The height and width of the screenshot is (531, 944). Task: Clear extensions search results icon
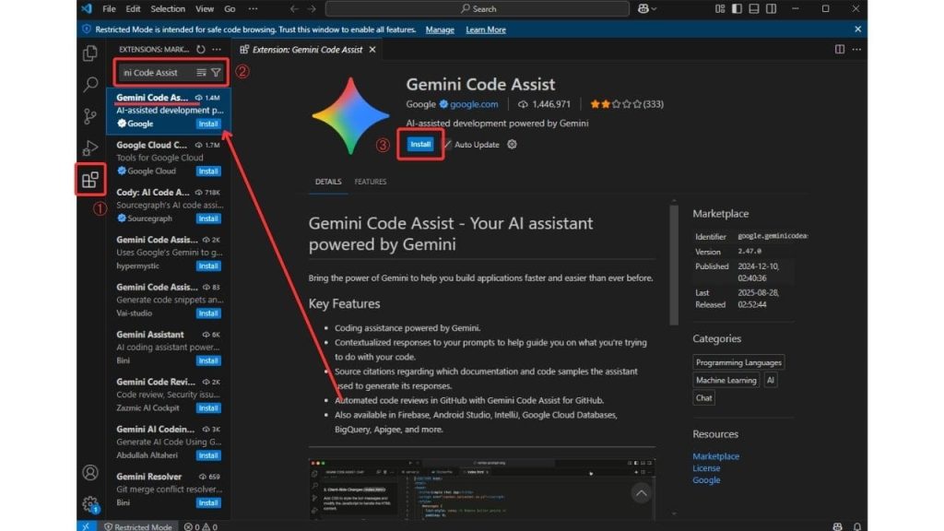point(202,73)
